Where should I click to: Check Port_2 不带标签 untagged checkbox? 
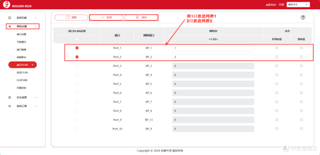[277, 57]
